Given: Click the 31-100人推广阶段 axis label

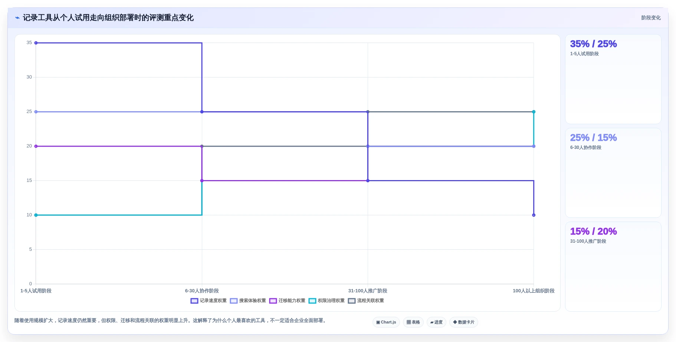Looking at the screenshot, I should [x=368, y=291].
